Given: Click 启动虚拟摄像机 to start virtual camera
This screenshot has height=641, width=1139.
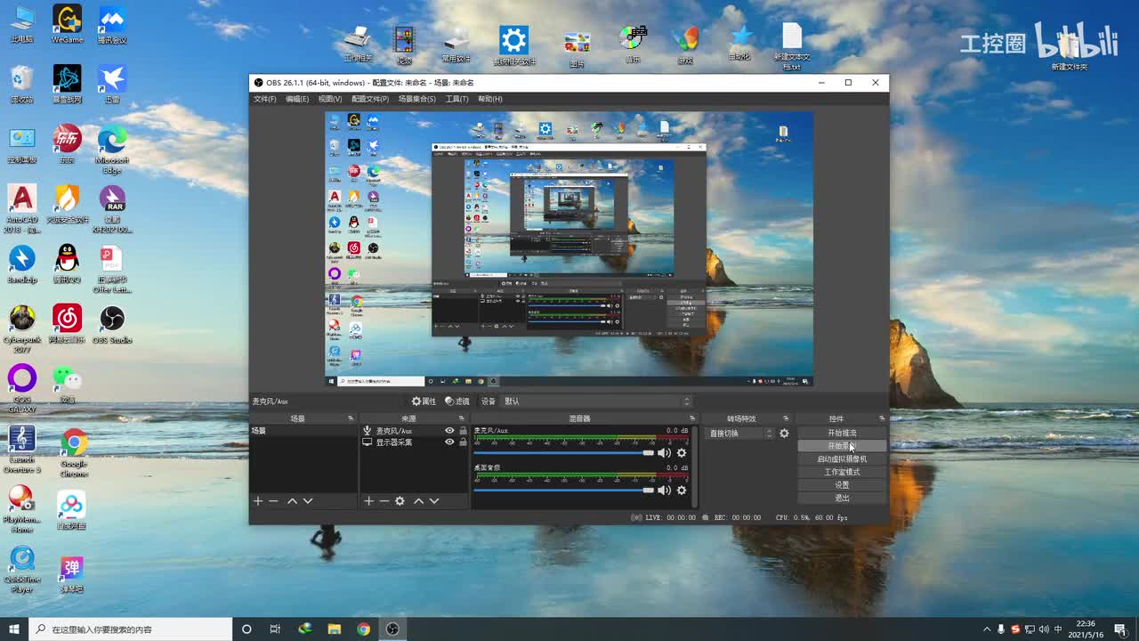Looking at the screenshot, I should [x=842, y=459].
